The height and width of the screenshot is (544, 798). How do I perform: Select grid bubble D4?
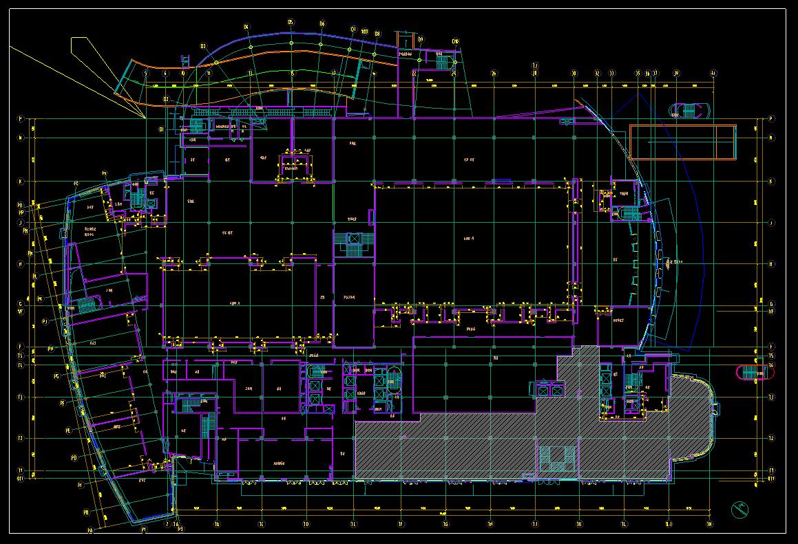click(246, 27)
